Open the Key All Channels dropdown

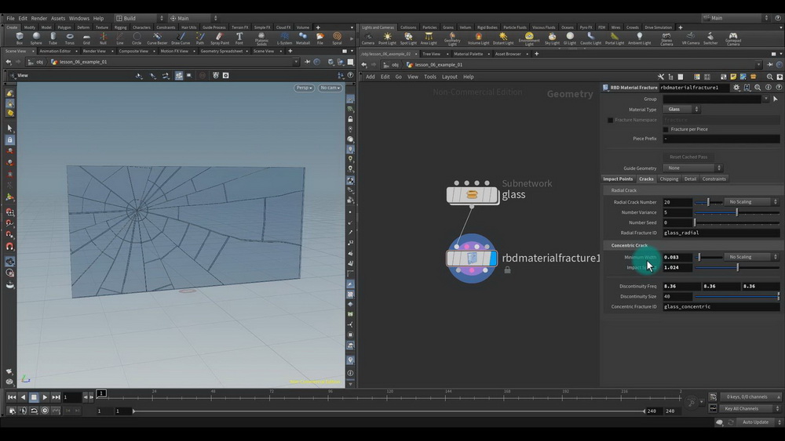pos(750,409)
